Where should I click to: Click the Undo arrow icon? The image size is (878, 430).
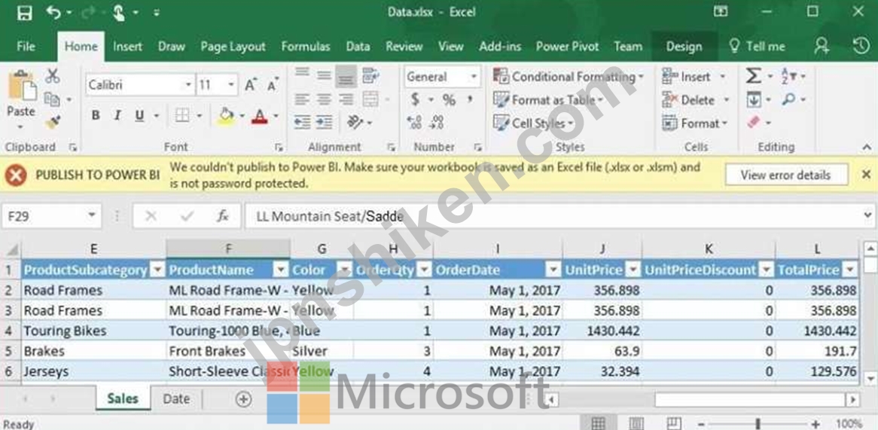[54, 12]
